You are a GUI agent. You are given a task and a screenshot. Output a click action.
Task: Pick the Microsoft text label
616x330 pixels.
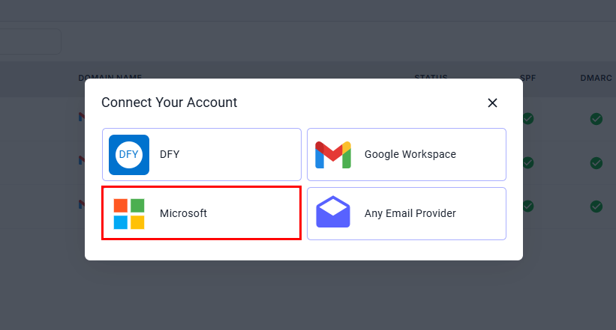pos(183,213)
